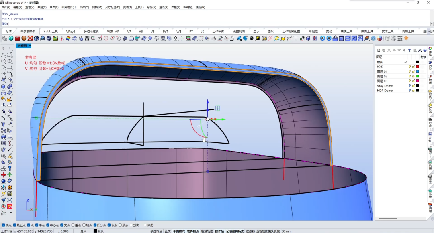Click in the command input field

(219, 24)
